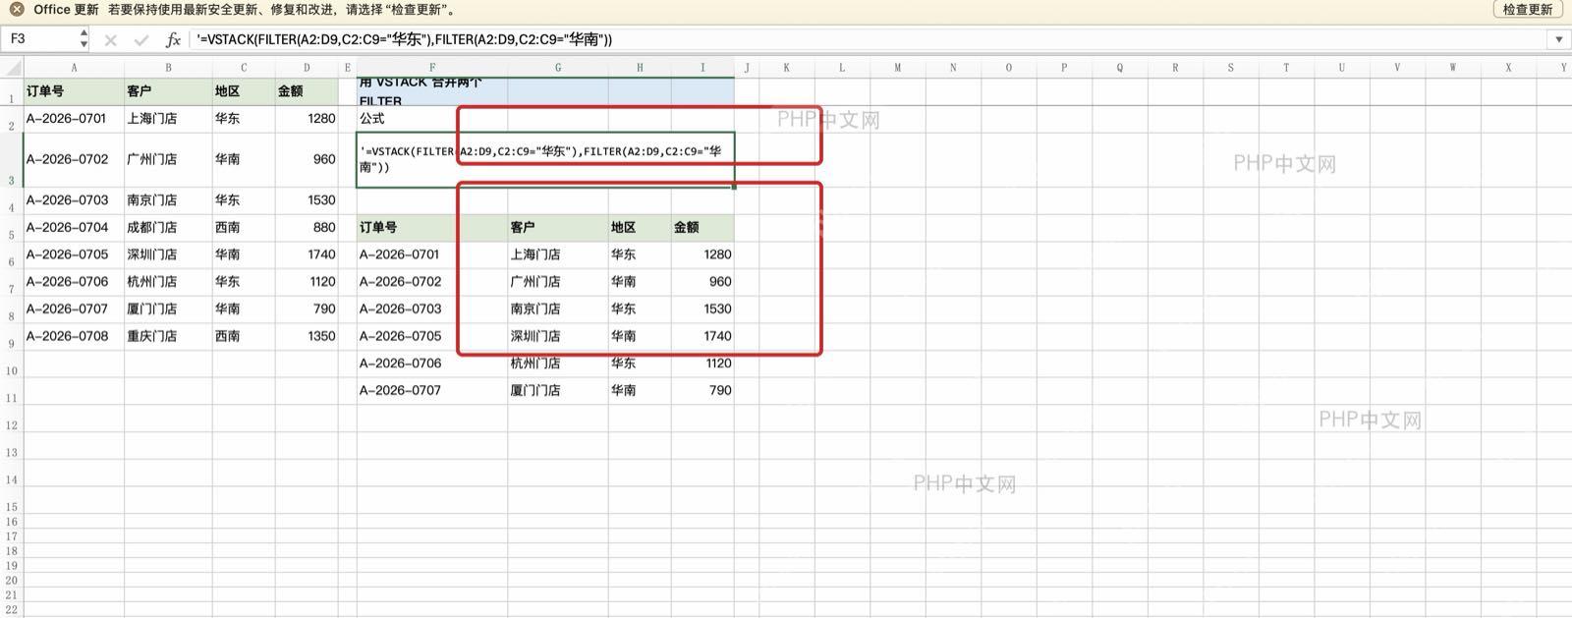1572x618 pixels.
Task: Select column G header
Action: point(558,68)
